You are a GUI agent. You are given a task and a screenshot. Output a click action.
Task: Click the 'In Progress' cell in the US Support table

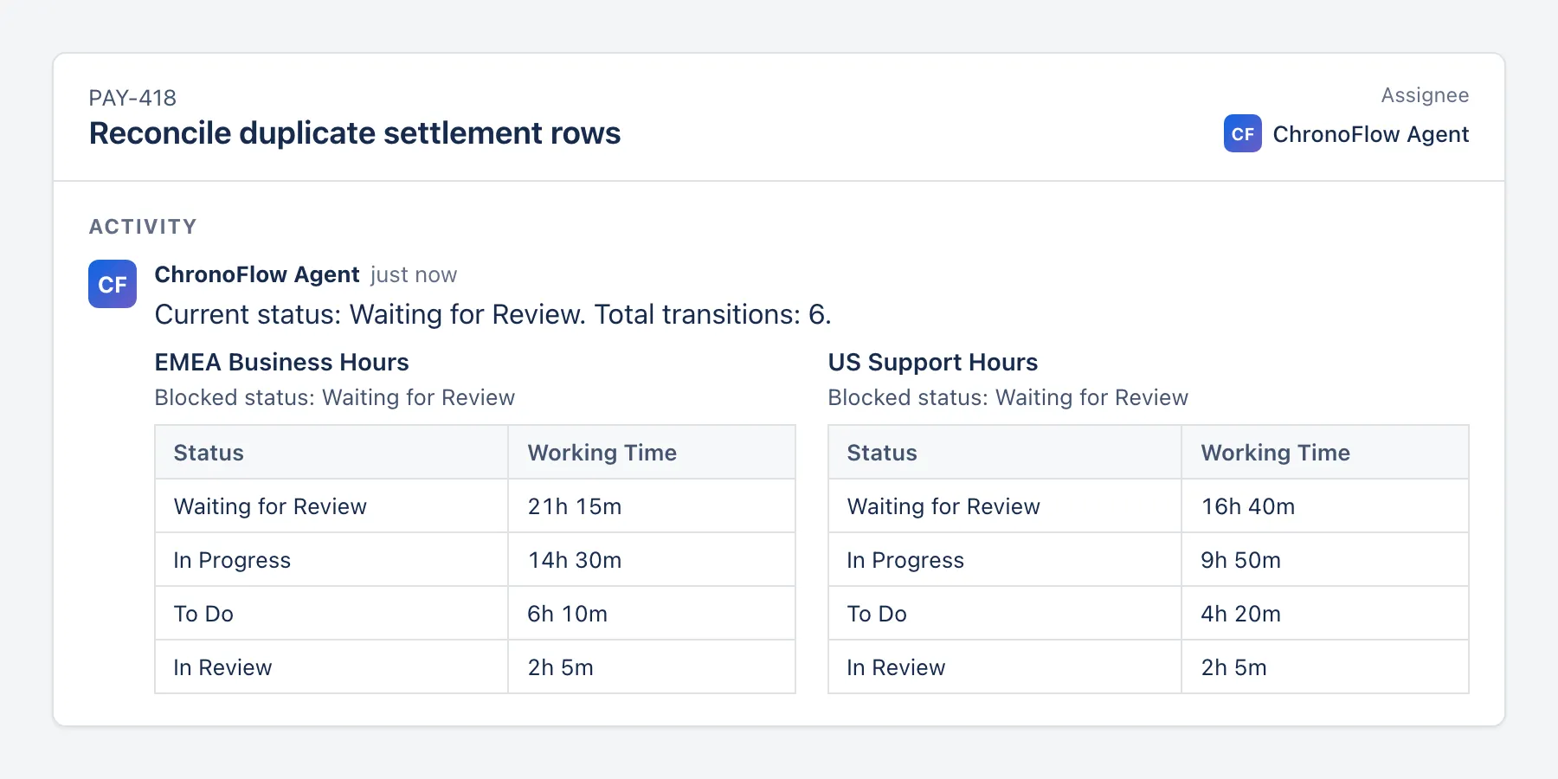[1005, 560]
